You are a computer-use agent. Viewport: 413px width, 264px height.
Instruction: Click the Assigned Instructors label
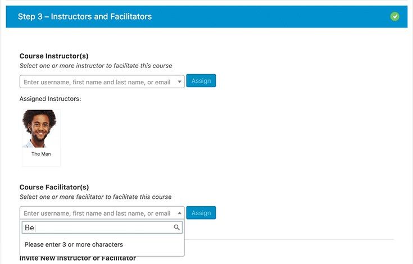pyautogui.click(x=51, y=99)
